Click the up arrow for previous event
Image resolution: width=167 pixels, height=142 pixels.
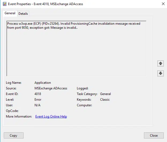pyautogui.click(x=160, y=63)
